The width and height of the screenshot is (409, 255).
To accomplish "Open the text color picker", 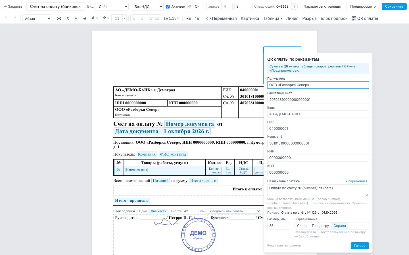I will (x=94, y=18).
